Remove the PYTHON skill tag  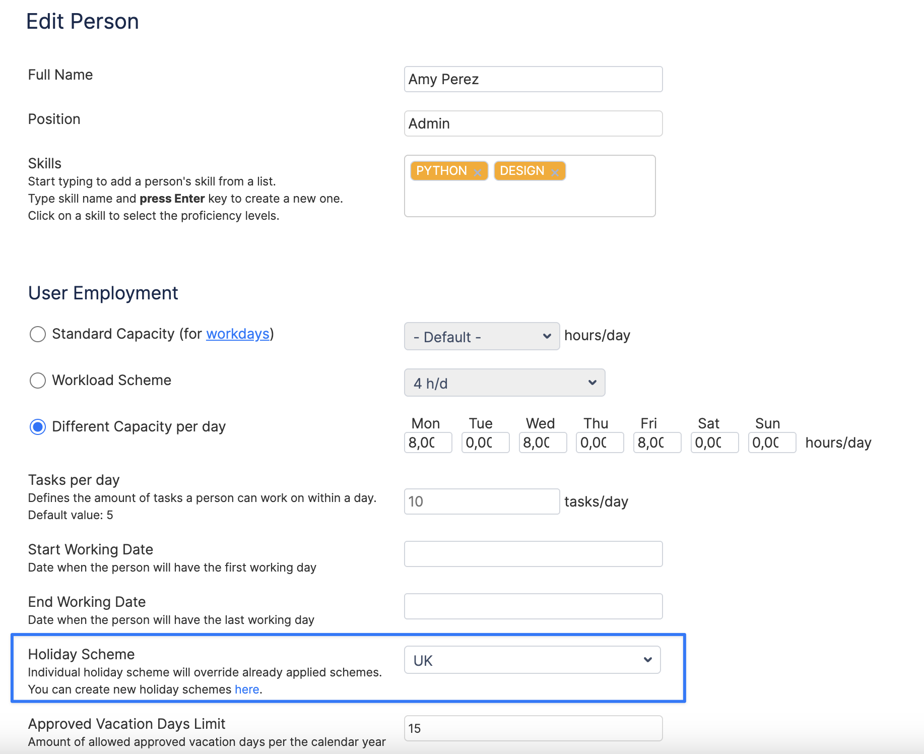click(x=477, y=172)
